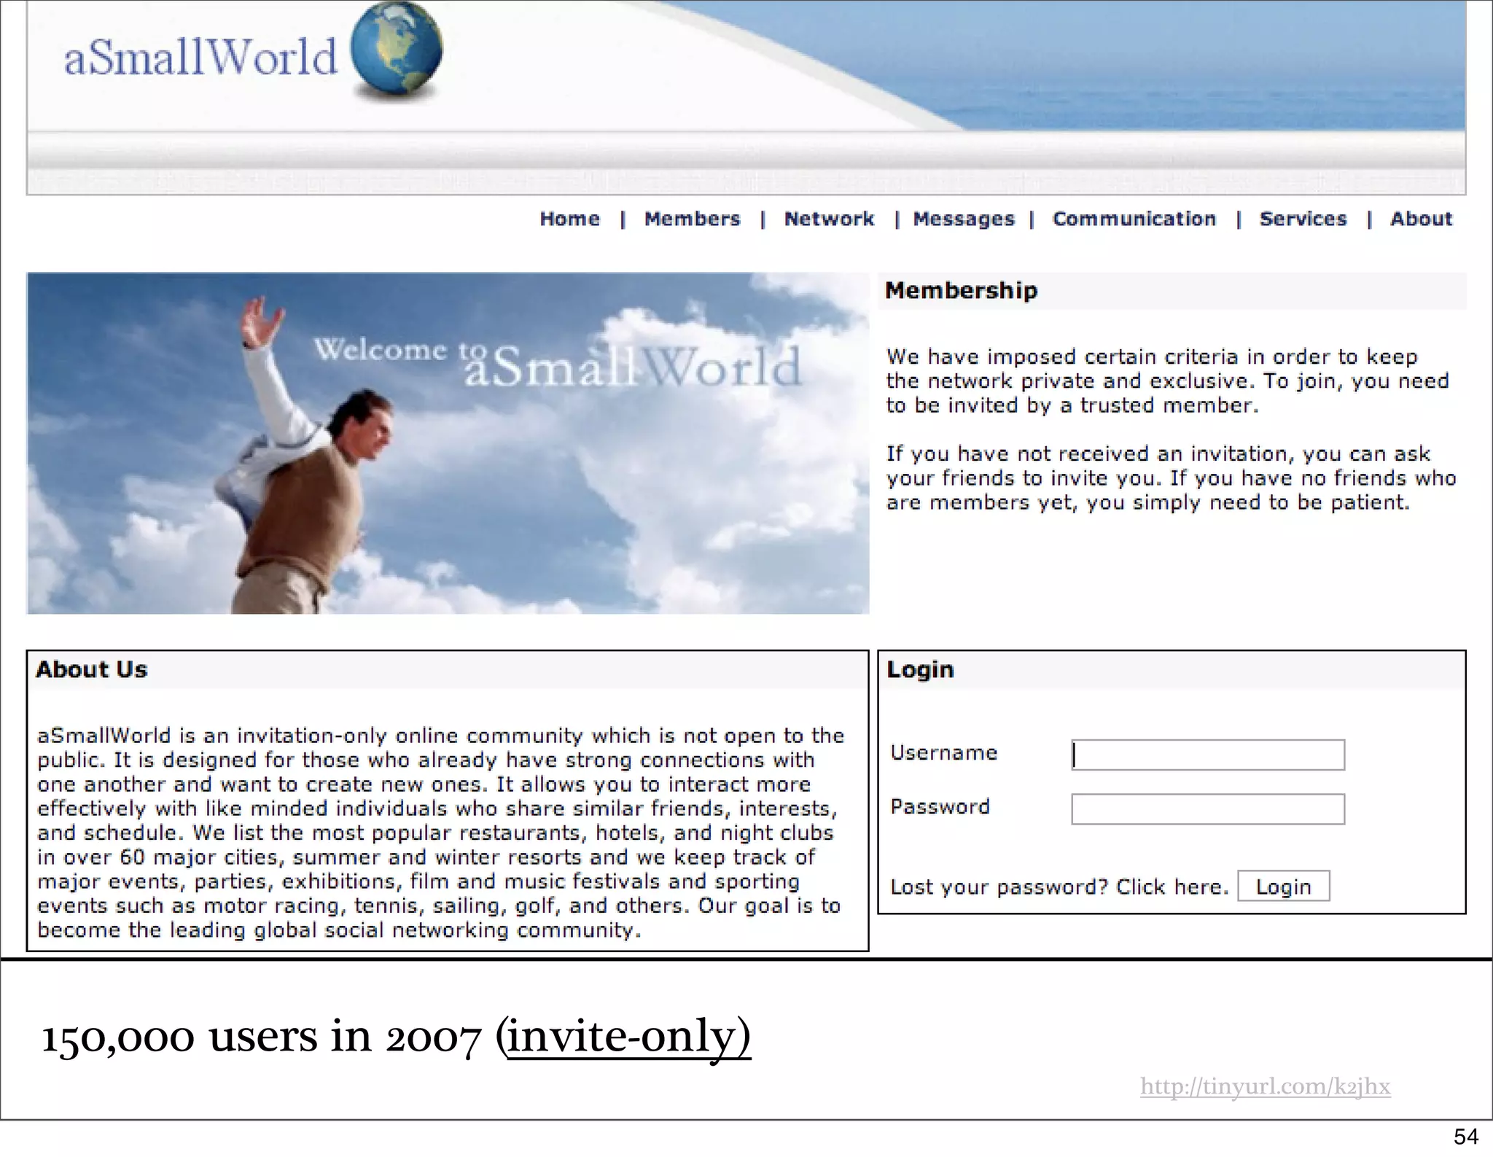Open the Services menu item

pyautogui.click(x=1303, y=219)
